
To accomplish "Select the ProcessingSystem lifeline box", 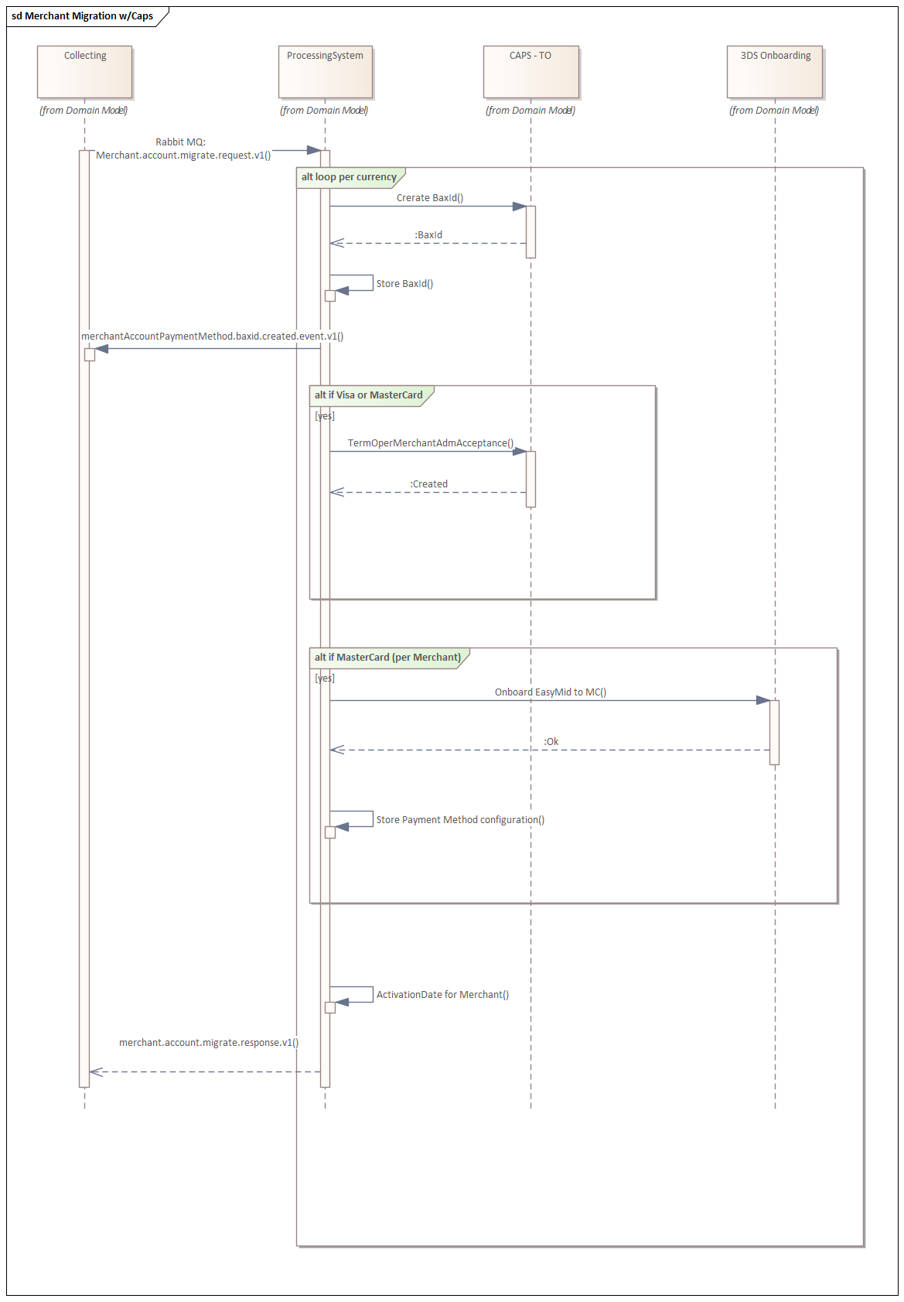I will tap(326, 72).
